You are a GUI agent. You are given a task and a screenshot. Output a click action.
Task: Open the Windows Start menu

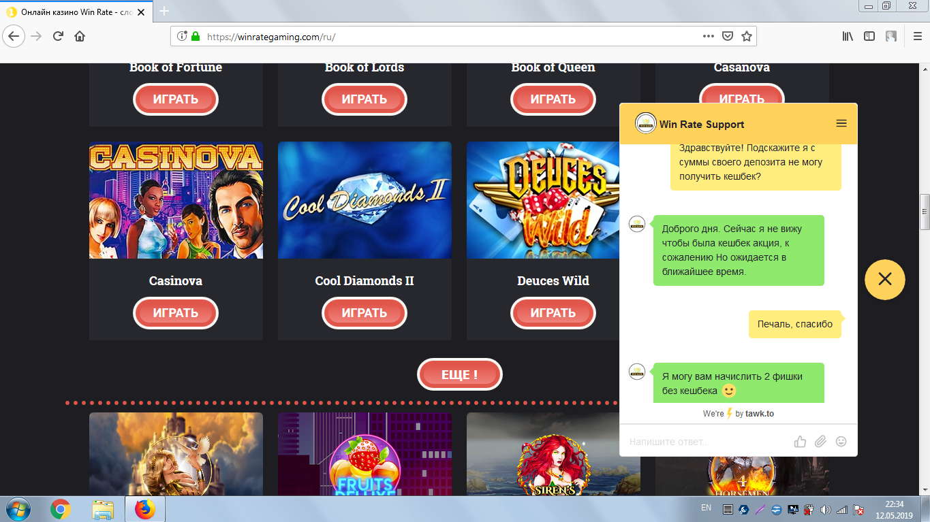tap(18, 509)
